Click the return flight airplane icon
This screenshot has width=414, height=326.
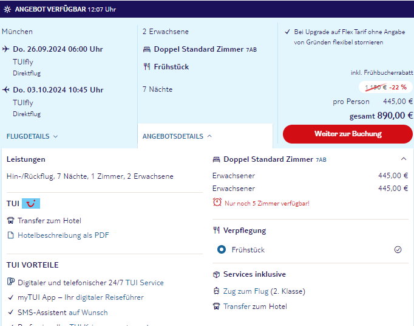click(x=6, y=89)
